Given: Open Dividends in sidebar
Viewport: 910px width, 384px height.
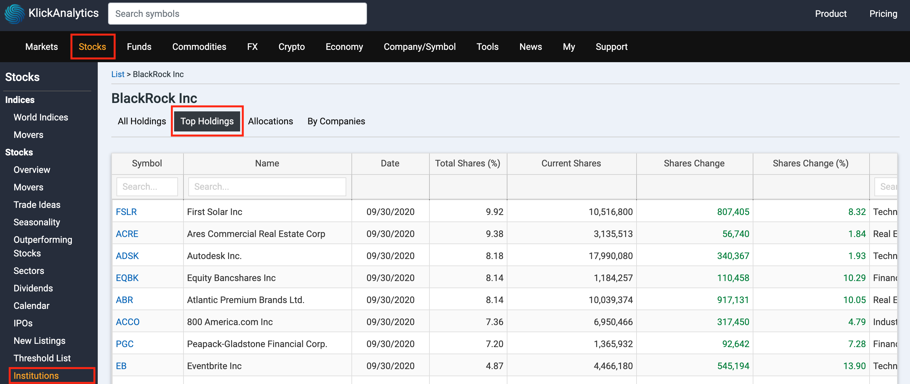Looking at the screenshot, I should (33, 288).
